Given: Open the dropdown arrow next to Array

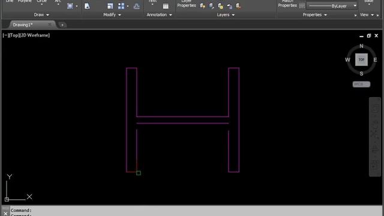Looking at the screenshot, I should coord(128,6).
